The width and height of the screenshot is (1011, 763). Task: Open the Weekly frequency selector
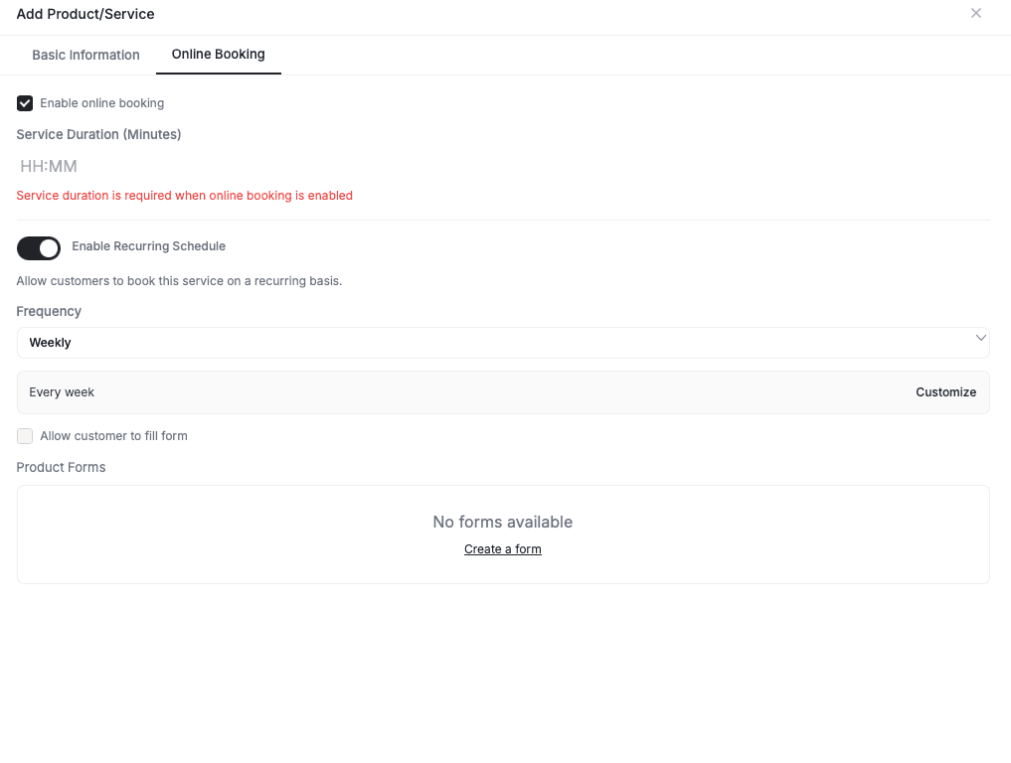(x=503, y=342)
